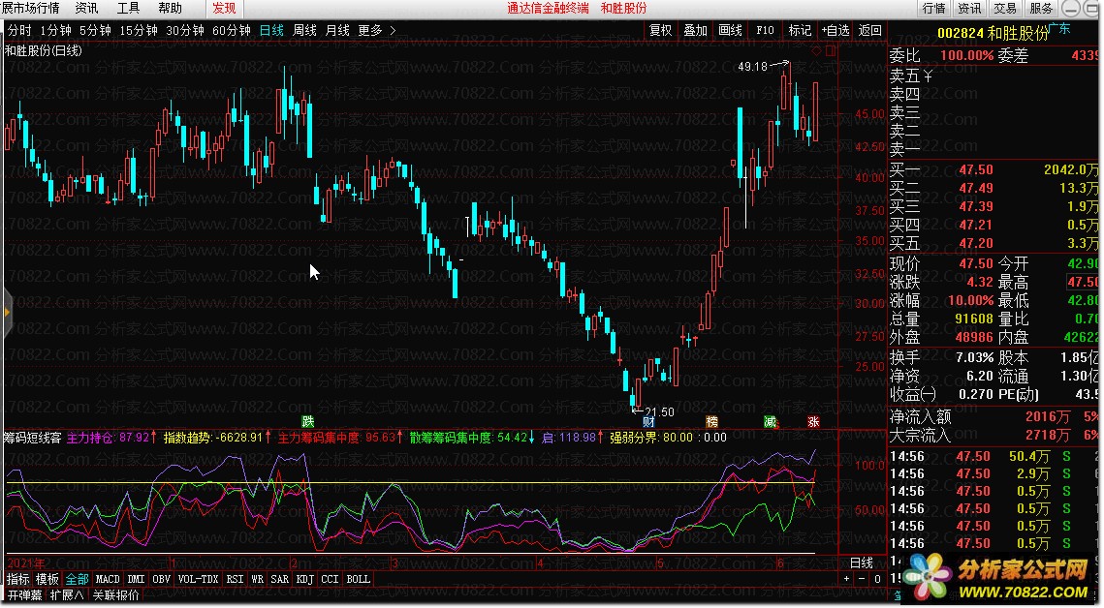Switch the indicator to VOL-TDX
Image resolution: width=1104 pixels, height=608 pixels.
pos(198,579)
